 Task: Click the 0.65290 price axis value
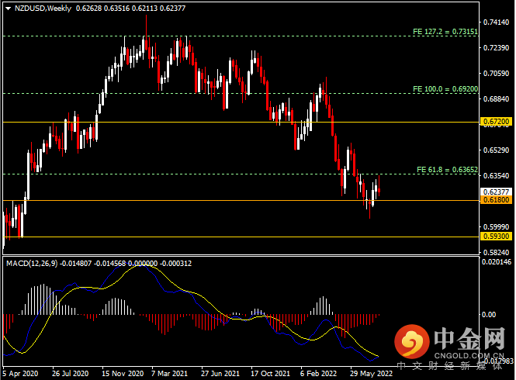click(496, 150)
